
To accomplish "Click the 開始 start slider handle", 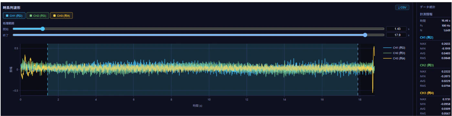I will [43, 29].
